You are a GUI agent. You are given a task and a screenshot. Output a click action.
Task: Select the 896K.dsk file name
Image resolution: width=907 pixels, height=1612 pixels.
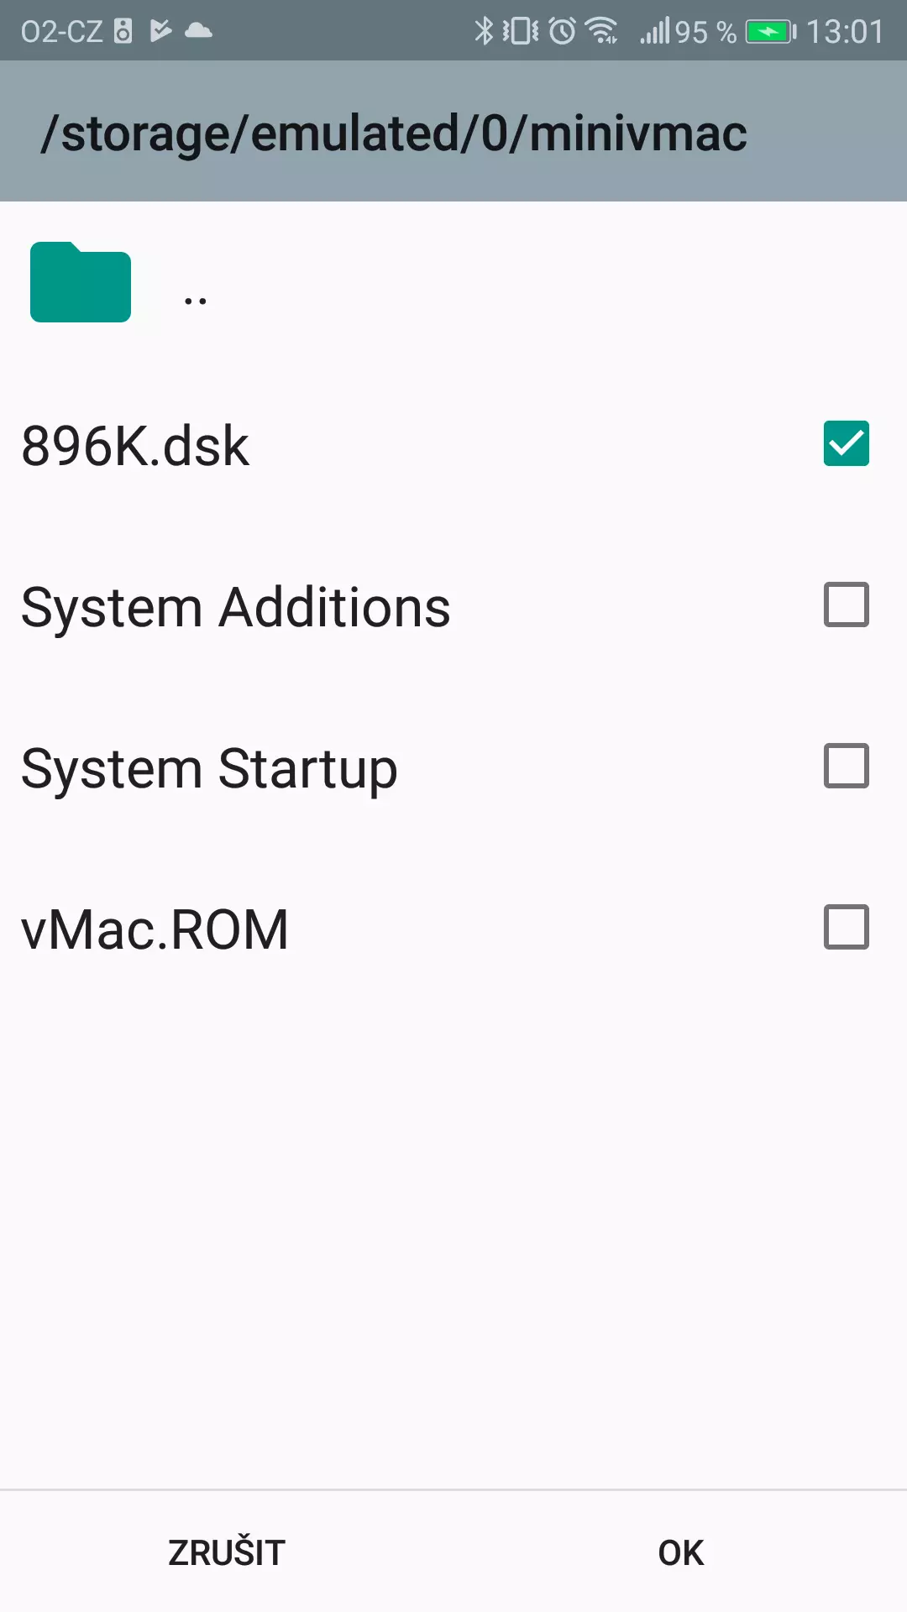point(135,446)
